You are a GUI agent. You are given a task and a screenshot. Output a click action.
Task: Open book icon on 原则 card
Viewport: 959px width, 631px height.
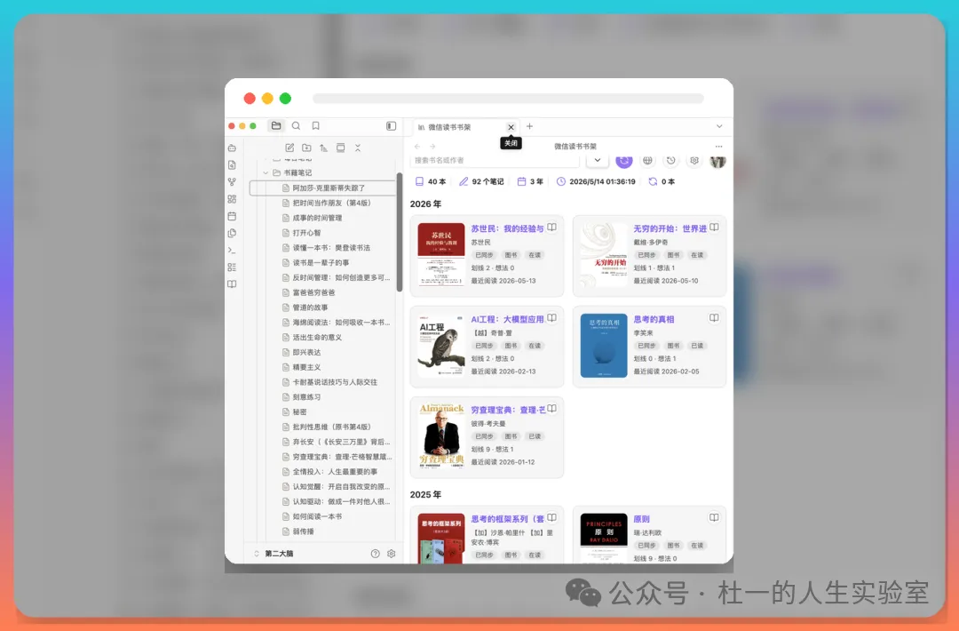click(714, 518)
